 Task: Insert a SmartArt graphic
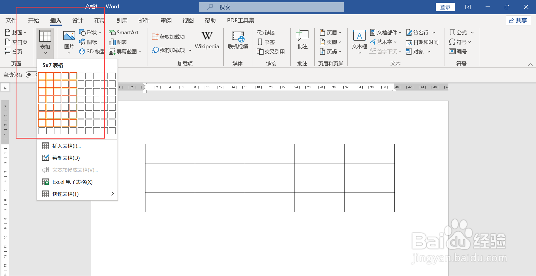[x=124, y=32]
